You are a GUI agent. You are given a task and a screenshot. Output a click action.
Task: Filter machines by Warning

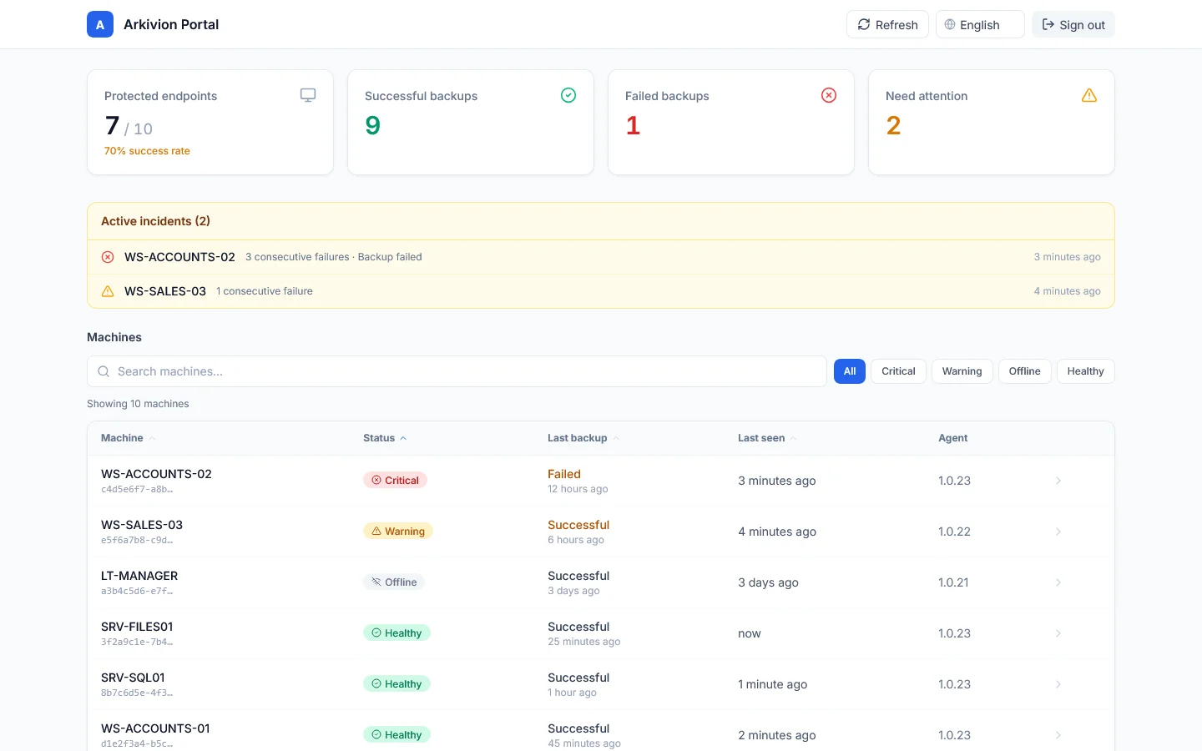coord(962,371)
